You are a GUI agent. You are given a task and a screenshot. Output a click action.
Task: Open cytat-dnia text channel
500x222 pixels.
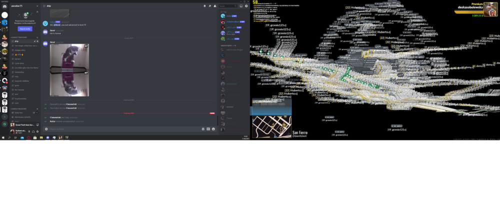(x=24, y=63)
